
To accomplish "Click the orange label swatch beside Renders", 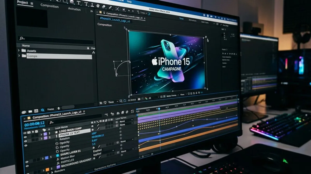I will click(x=47, y=170).
